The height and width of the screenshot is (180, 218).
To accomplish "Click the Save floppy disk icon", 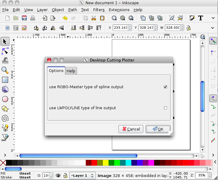I will [24, 18].
